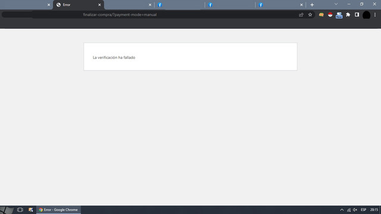Open the Chrome profile avatar
Image resolution: width=381 pixels, height=214 pixels.
367,15
